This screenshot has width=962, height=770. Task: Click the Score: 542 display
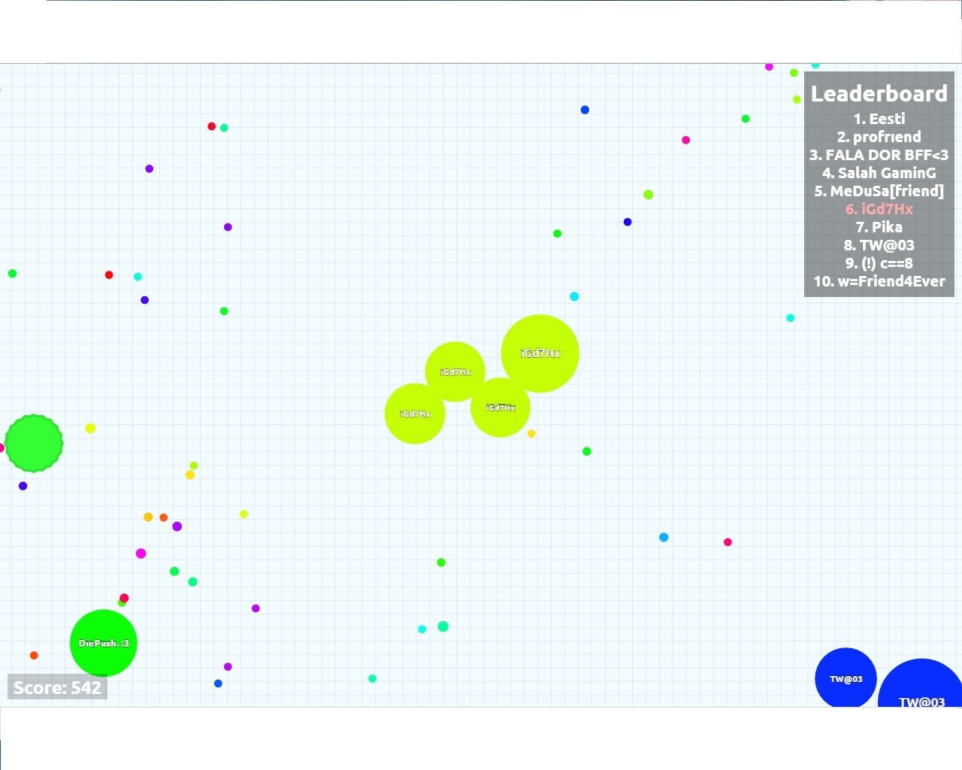pyautogui.click(x=57, y=688)
